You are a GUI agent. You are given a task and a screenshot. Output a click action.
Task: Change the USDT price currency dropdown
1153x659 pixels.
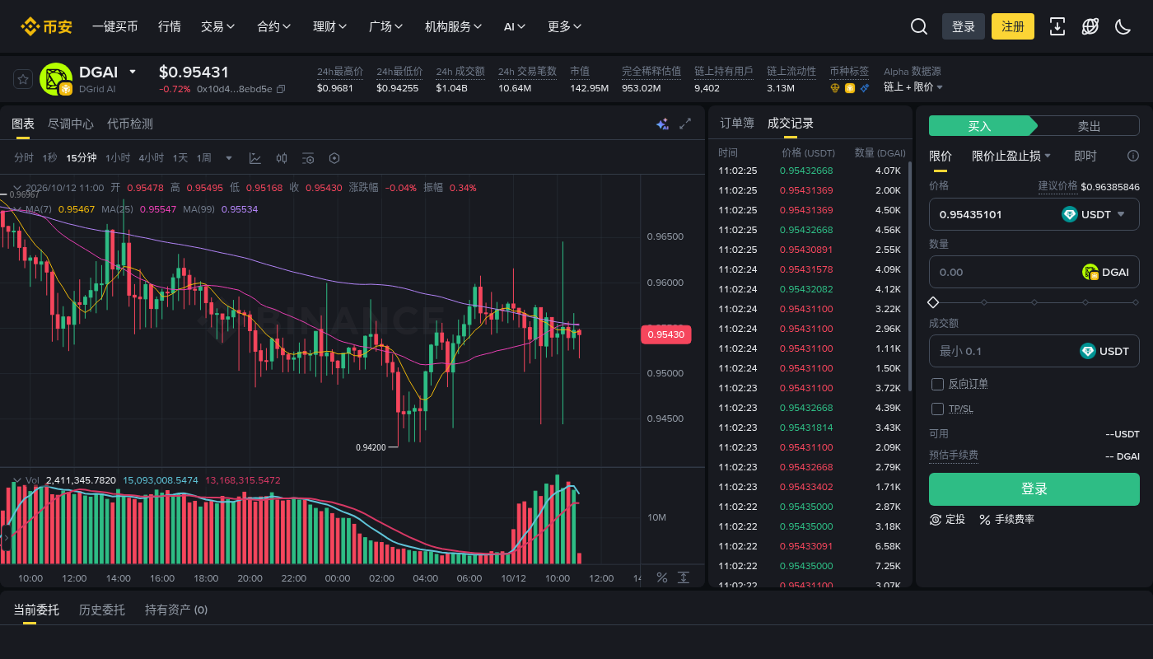pyautogui.click(x=1104, y=214)
